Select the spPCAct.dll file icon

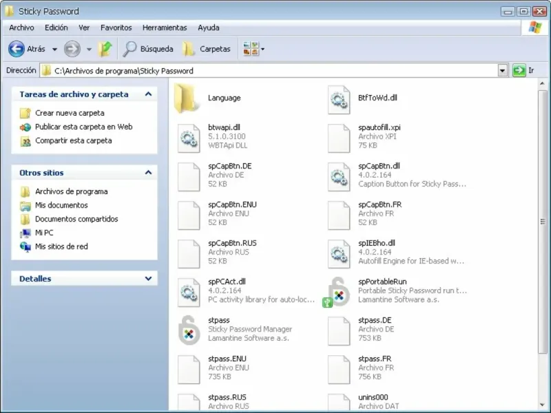tap(189, 293)
